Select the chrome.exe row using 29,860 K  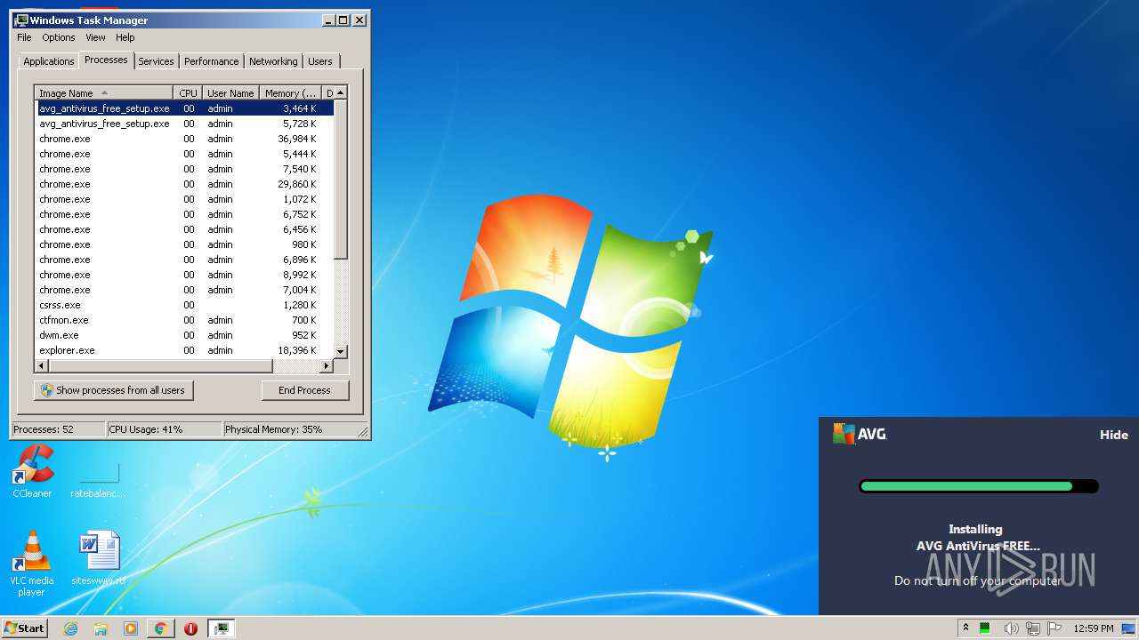coord(185,184)
